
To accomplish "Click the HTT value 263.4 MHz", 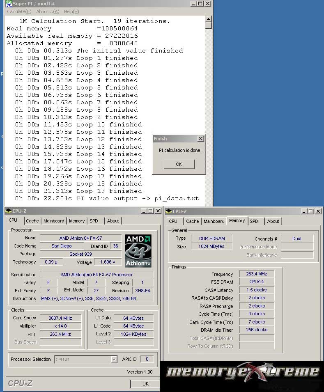I will (x=60, y=334).
